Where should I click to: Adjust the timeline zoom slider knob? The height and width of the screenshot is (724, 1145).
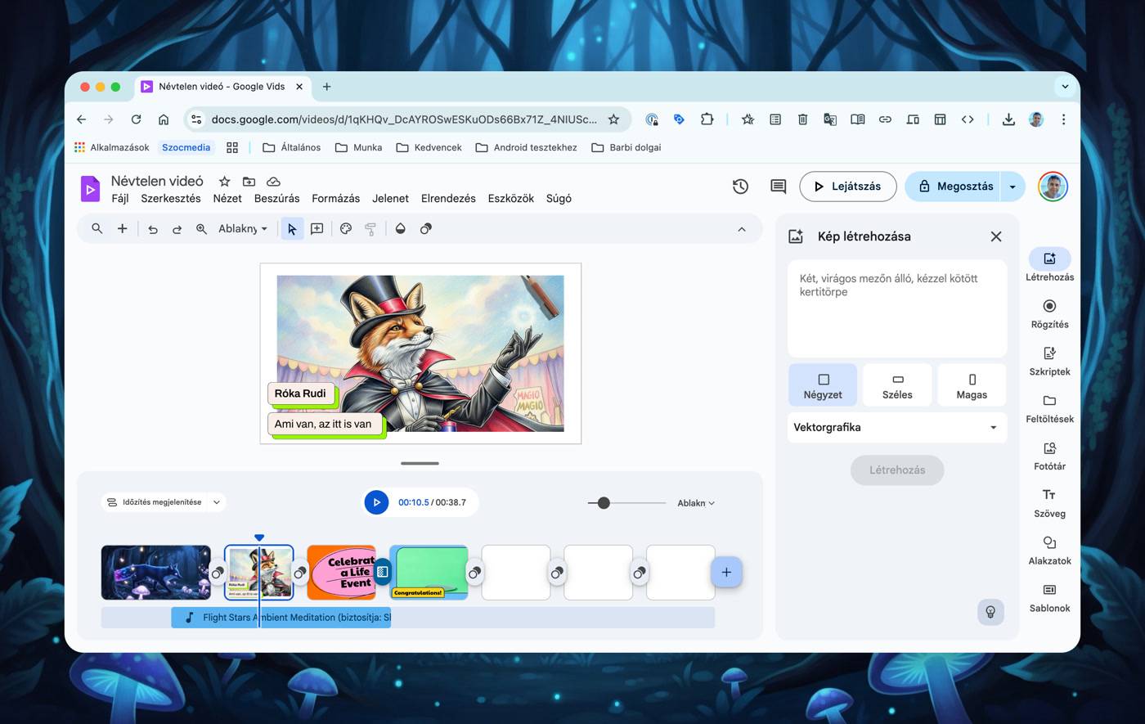pyautogui.click(x=604, y=503)
